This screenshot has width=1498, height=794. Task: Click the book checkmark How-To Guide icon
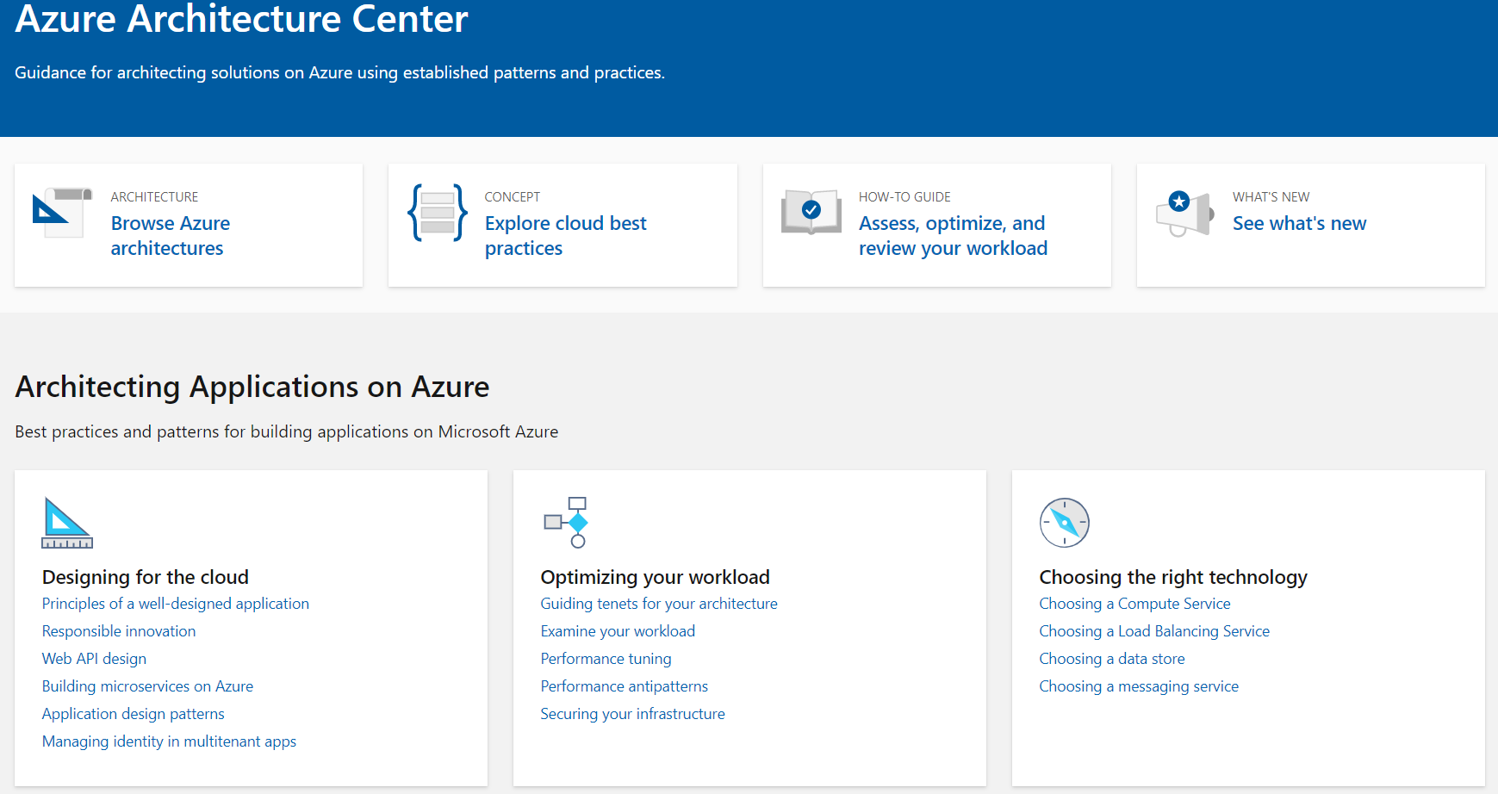tap(811, 212)
